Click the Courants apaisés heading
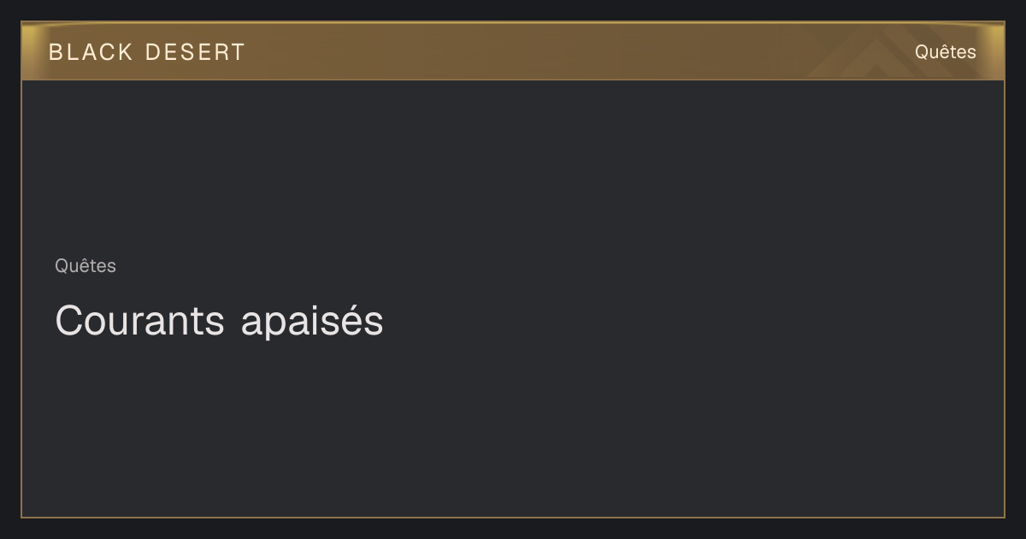 pyautogui.click(x=219, y=321)
